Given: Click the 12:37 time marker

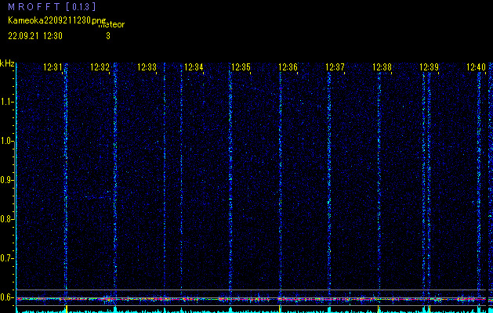Looking at the screenshot, I should click(335, 67).
